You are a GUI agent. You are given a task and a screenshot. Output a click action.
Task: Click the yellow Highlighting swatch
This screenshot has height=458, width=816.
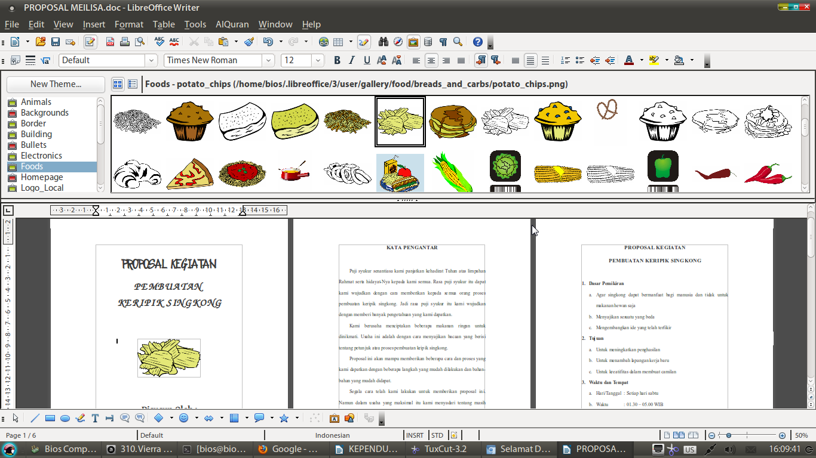(654, 60)
